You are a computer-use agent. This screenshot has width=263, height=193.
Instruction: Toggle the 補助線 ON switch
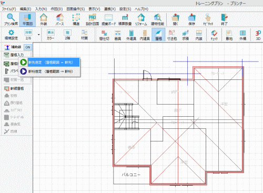click(28, 47)
